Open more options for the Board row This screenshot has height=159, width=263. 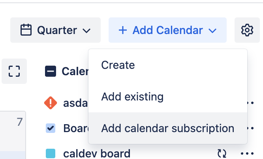point(250,128)
